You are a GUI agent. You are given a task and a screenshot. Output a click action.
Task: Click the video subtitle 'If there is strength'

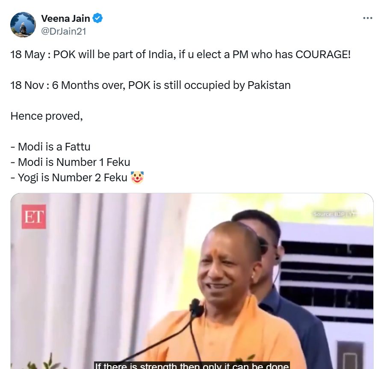192,366
